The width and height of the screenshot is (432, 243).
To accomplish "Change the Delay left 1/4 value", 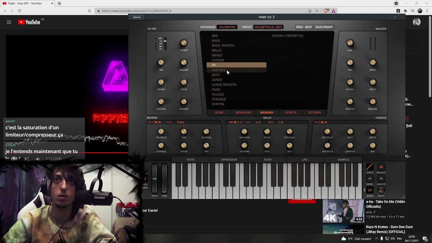I will (258, 122).
